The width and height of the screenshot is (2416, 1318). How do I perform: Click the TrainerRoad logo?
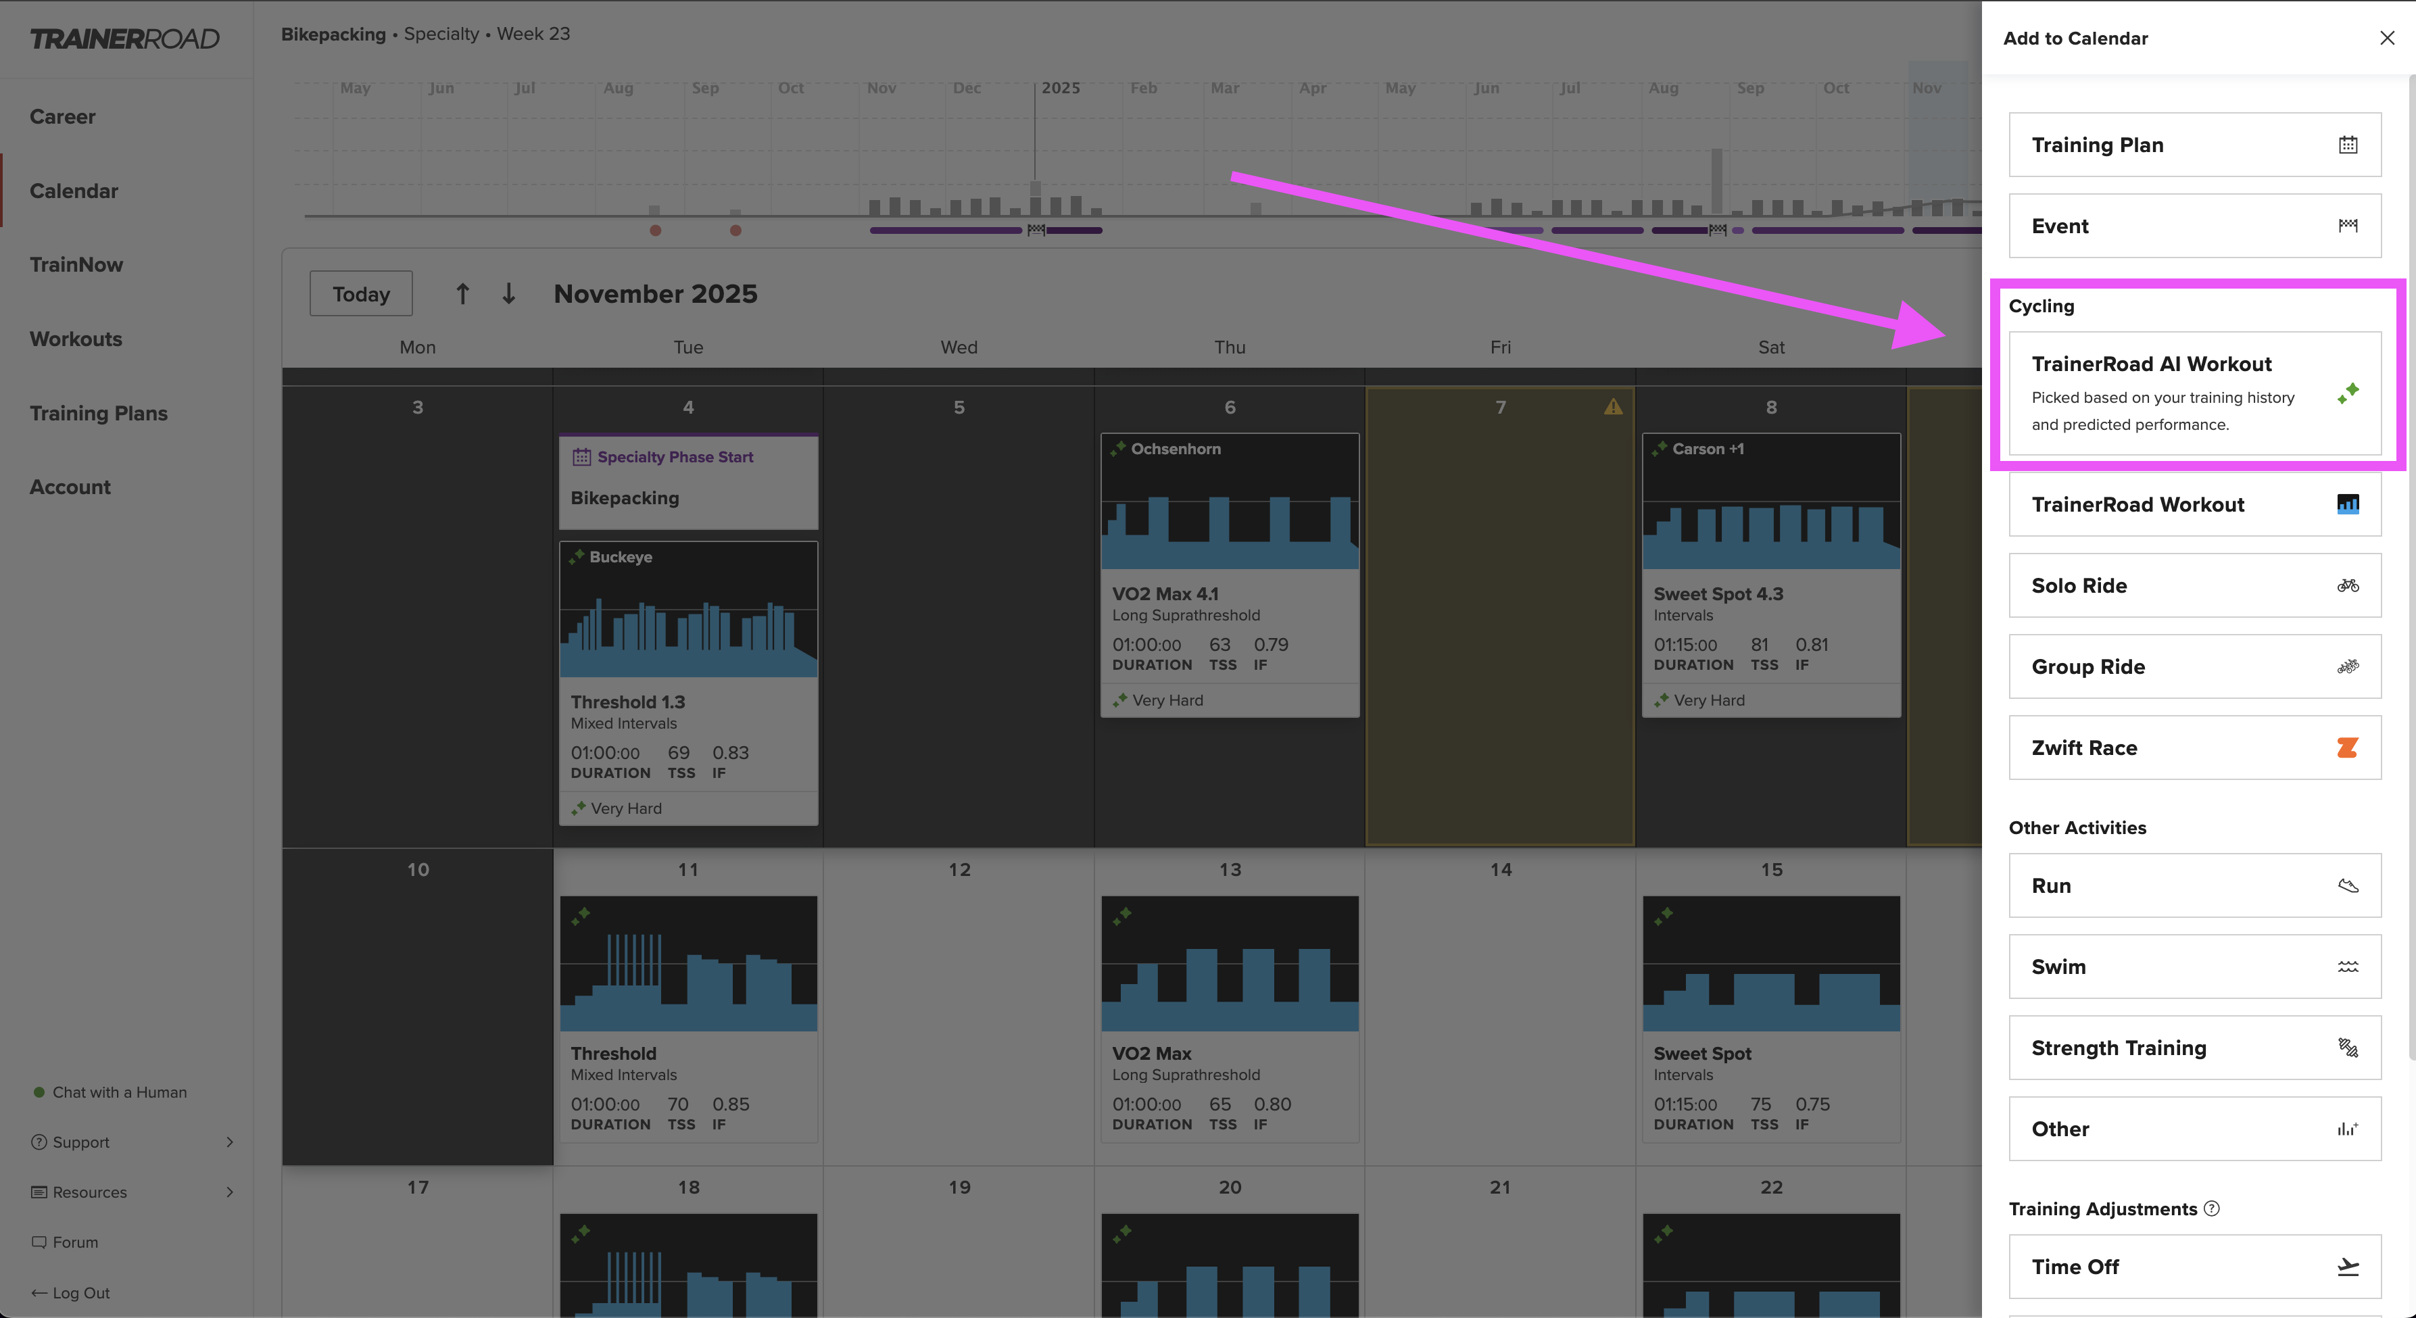(125, 39)
